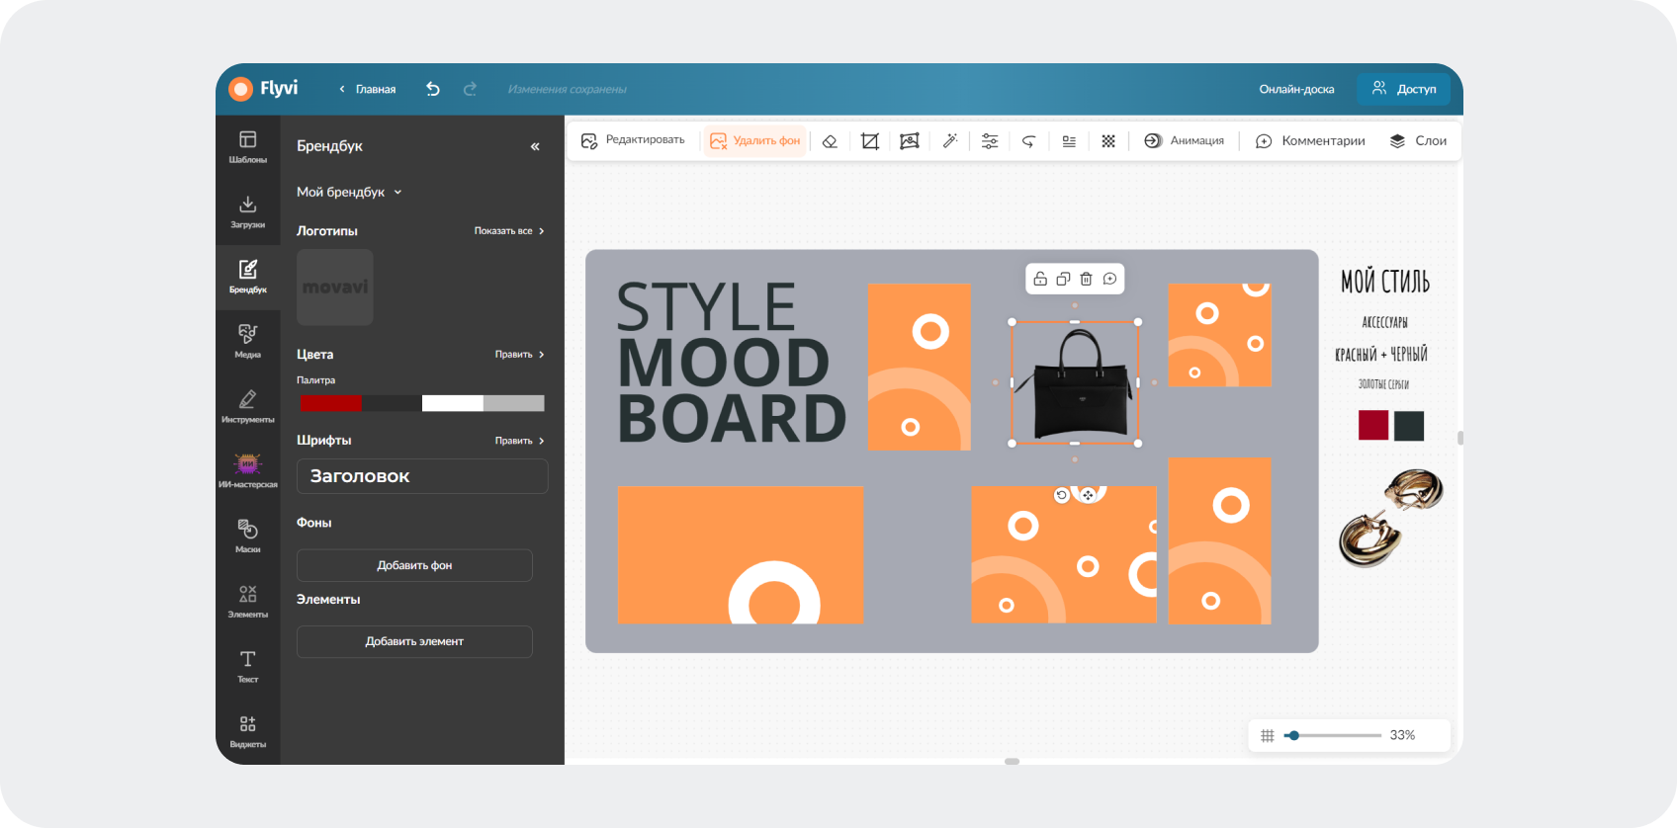Click the redo arrow in header
The image size is (1677, 828).
470,89
